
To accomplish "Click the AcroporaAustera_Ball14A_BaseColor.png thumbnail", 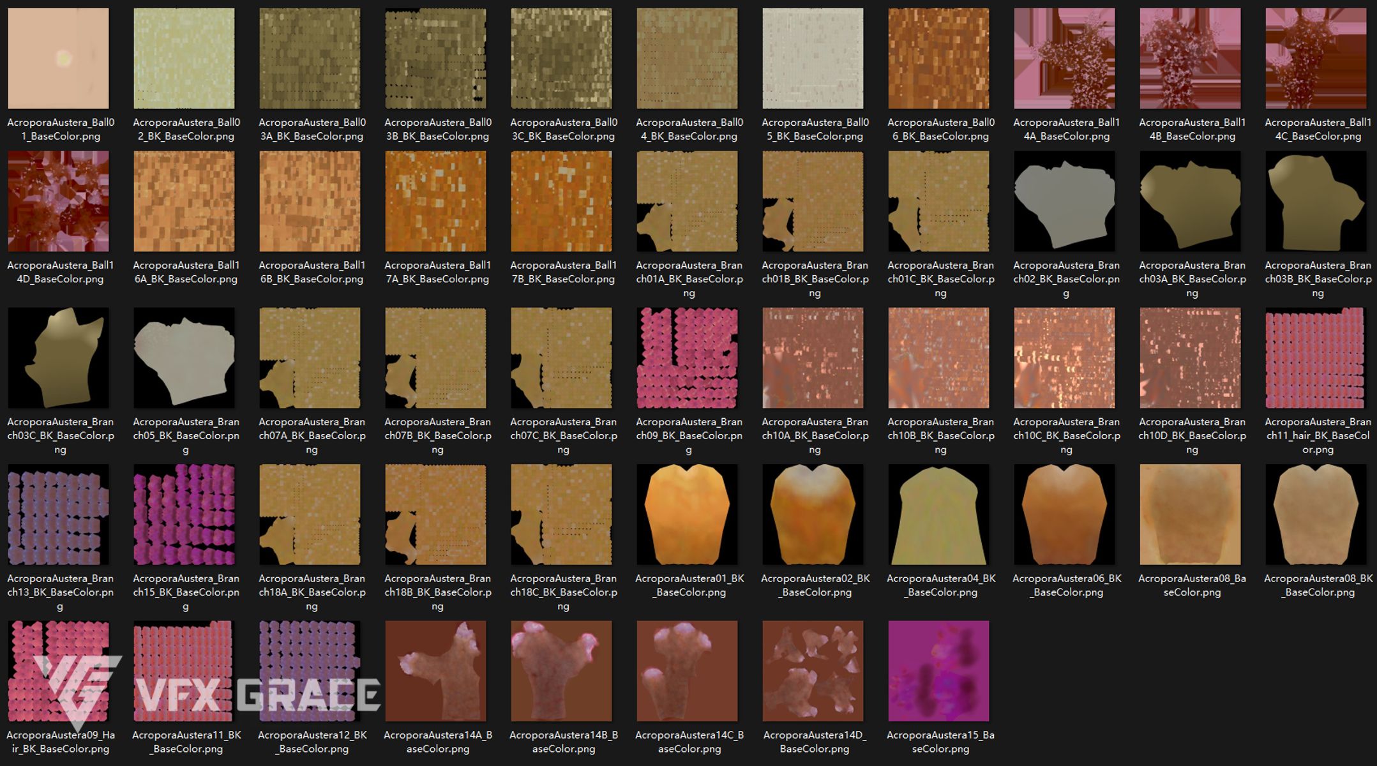I will click(x=1064, y=58).
